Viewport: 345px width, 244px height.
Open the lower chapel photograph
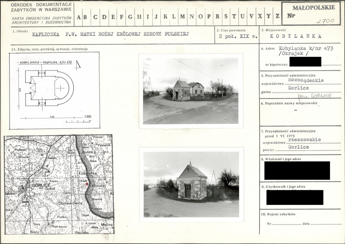pos(191,184)
